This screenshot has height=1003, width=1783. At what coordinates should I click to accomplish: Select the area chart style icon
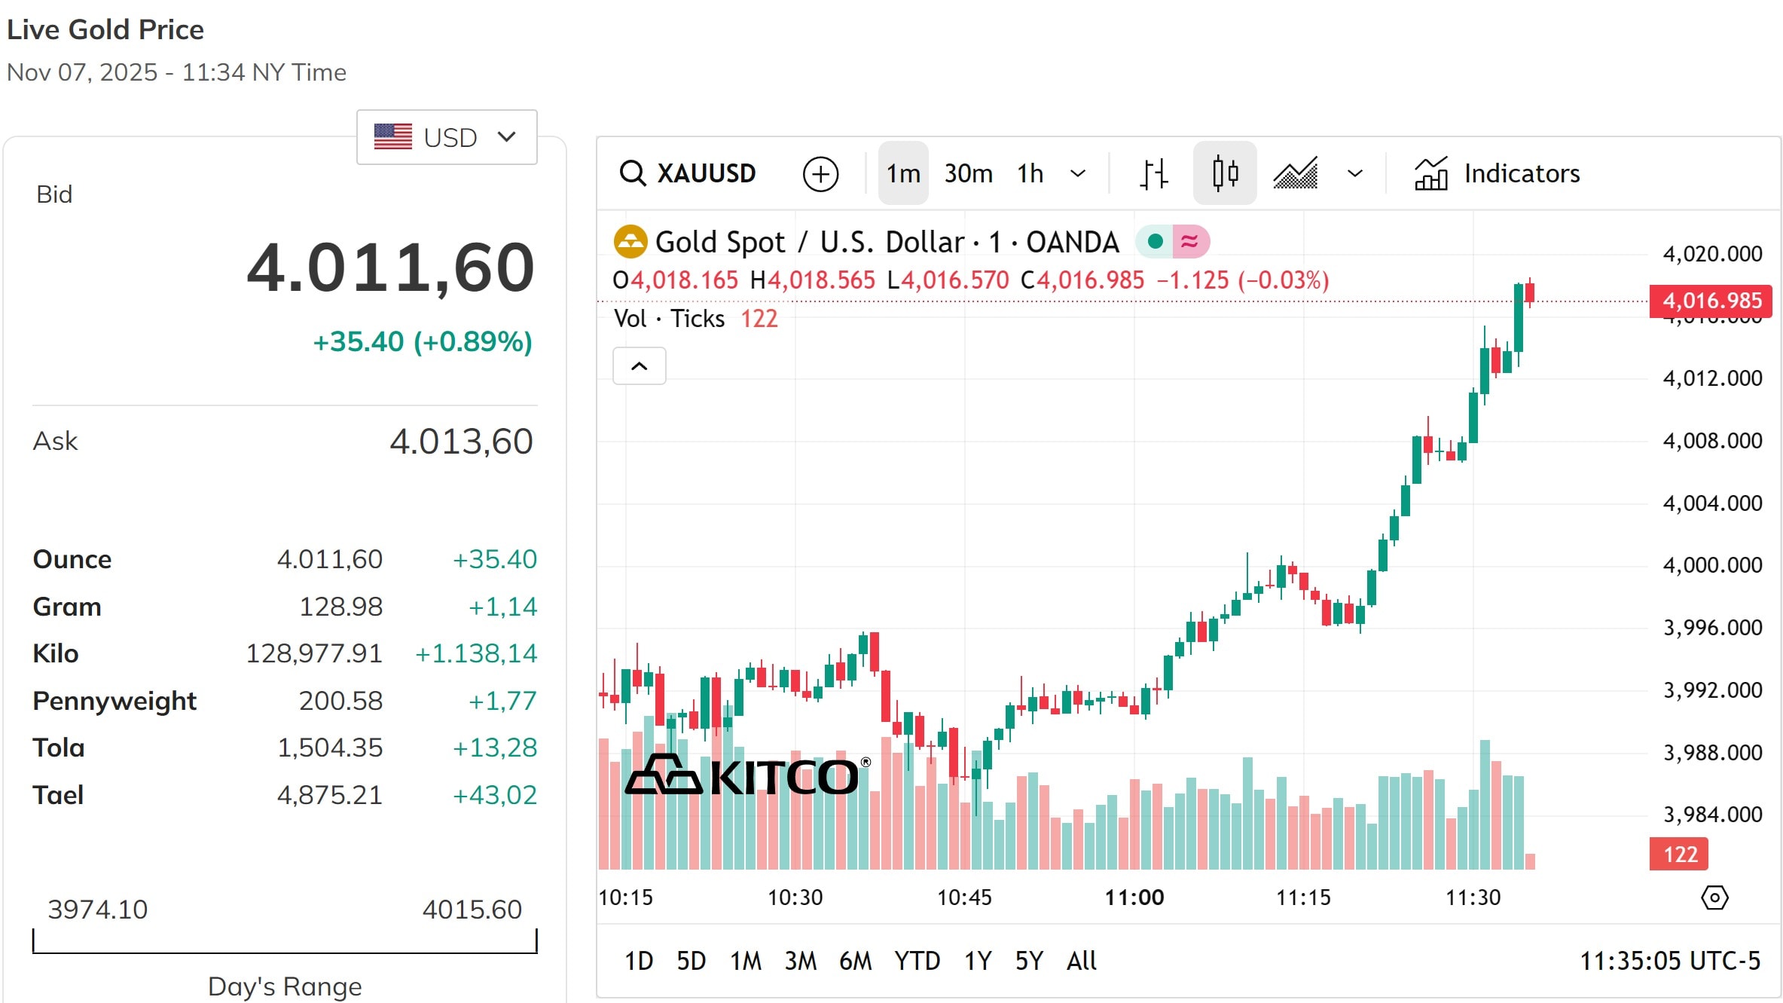(1296, 173)
